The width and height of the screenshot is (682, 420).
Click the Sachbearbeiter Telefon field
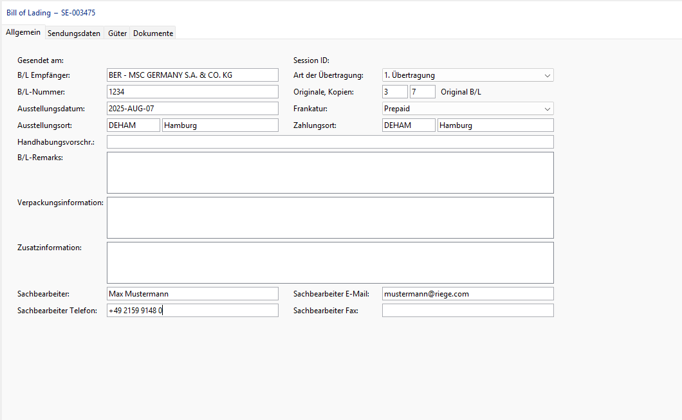click(x=192, y=311)
